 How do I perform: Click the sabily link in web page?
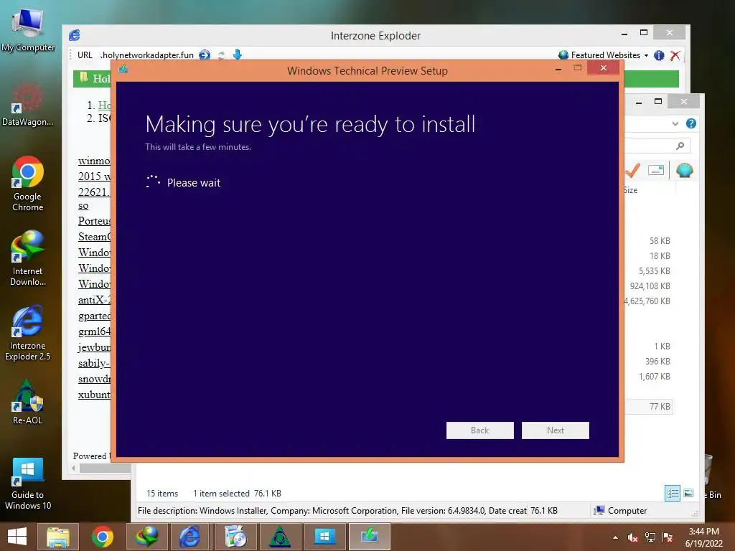point(94,363)
